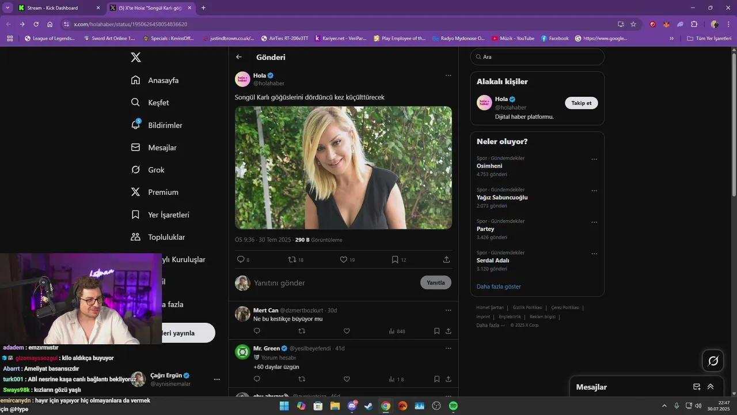Open the Grok floating button
The image size is (737, 415).
(x=713, y=361)
